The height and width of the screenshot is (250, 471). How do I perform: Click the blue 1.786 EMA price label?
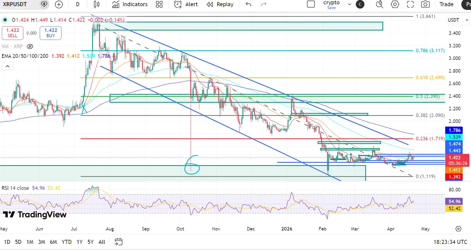coord(454,130)
